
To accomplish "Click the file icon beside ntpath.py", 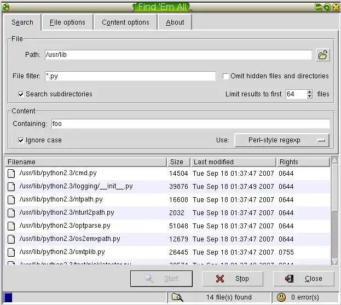I will coord(11,200).
